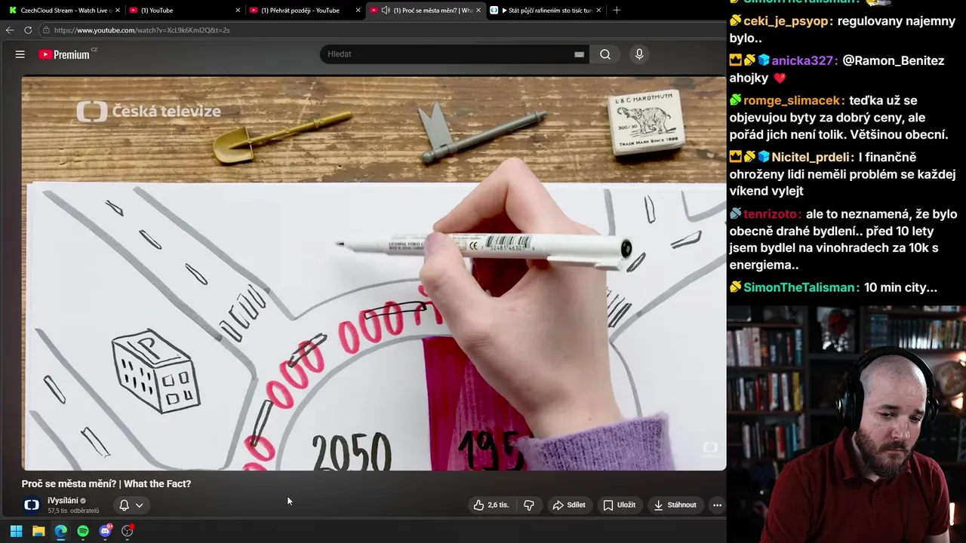Click chat username ceki_je_psyop
This screenshot has width=966, height=543.
click(786, 21)
